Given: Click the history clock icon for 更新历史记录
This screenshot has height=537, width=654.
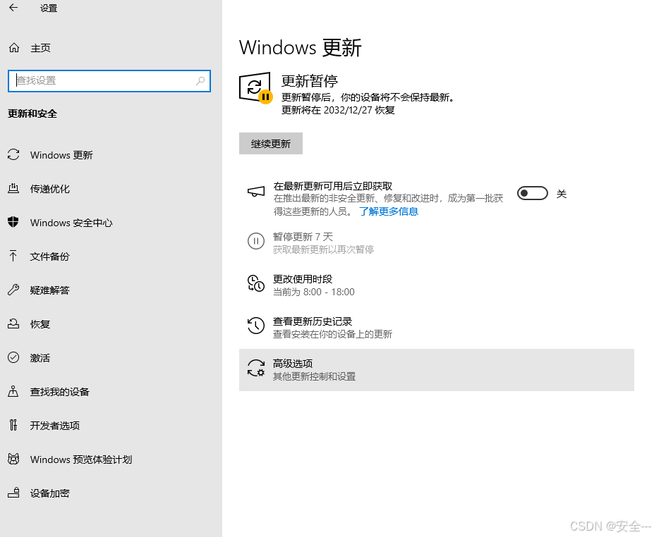Looking at the screenshot, I should point(256,326).
